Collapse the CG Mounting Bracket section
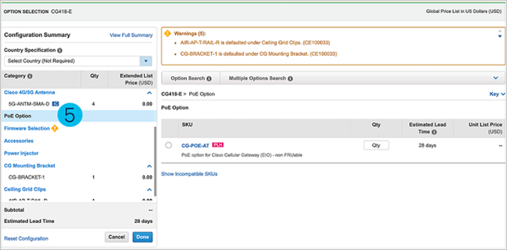This screenshot has height=250, width=507. click(x=149, y=166)
